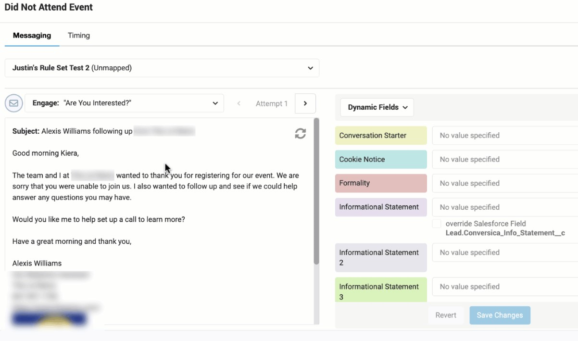Click the Save Changes button
This screenshot has width=578, height=341.
[500, 315]
